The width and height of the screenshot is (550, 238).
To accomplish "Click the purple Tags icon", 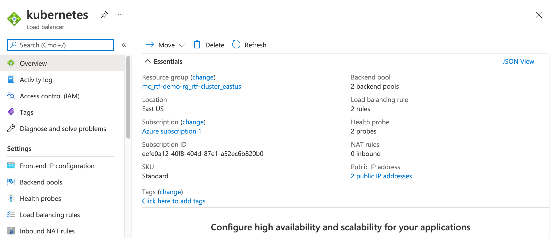I will click(x=11, y=112).
